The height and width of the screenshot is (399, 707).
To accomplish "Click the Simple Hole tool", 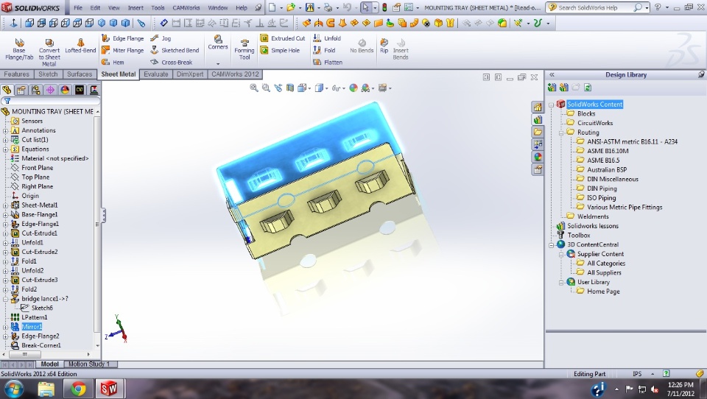I will [x=280, y=51].
